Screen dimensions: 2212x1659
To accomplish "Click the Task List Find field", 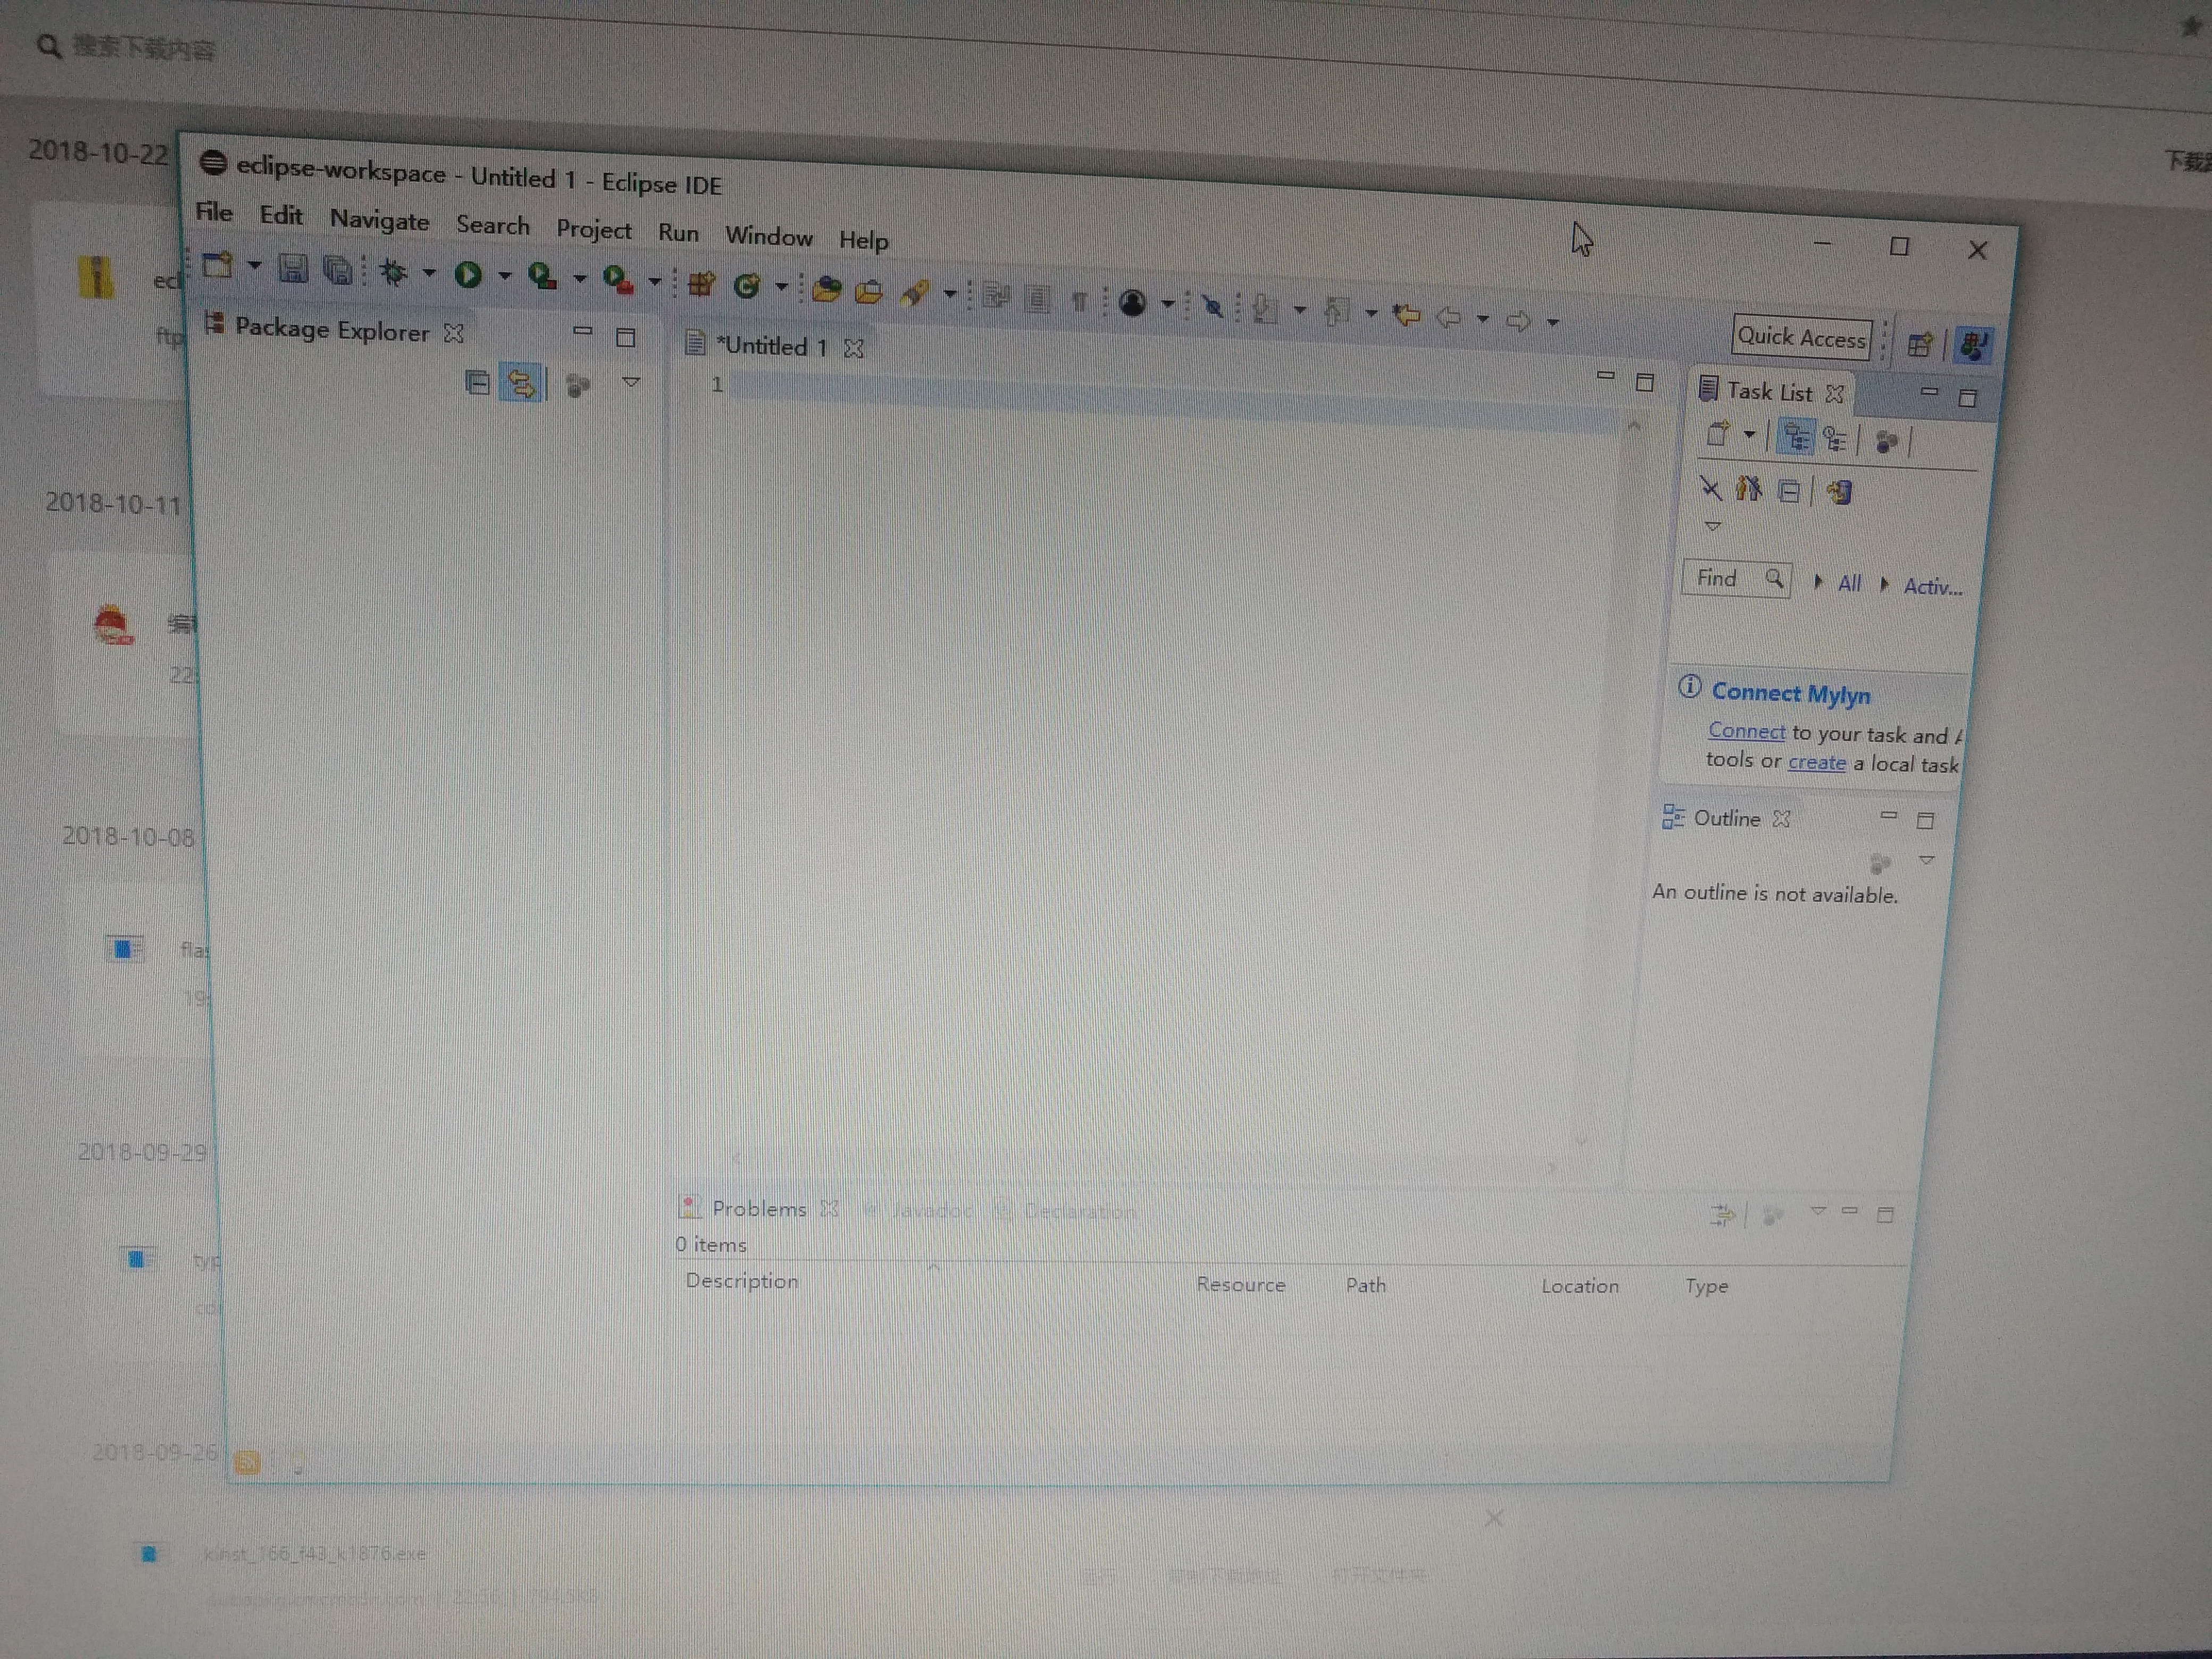I will tap(1737, 579).
